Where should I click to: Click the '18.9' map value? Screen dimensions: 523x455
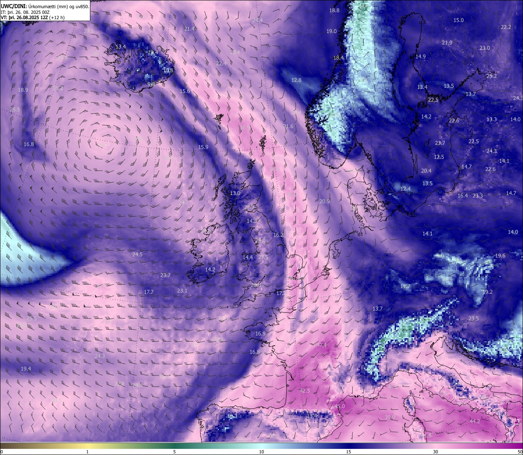click(x=23, y=90)
